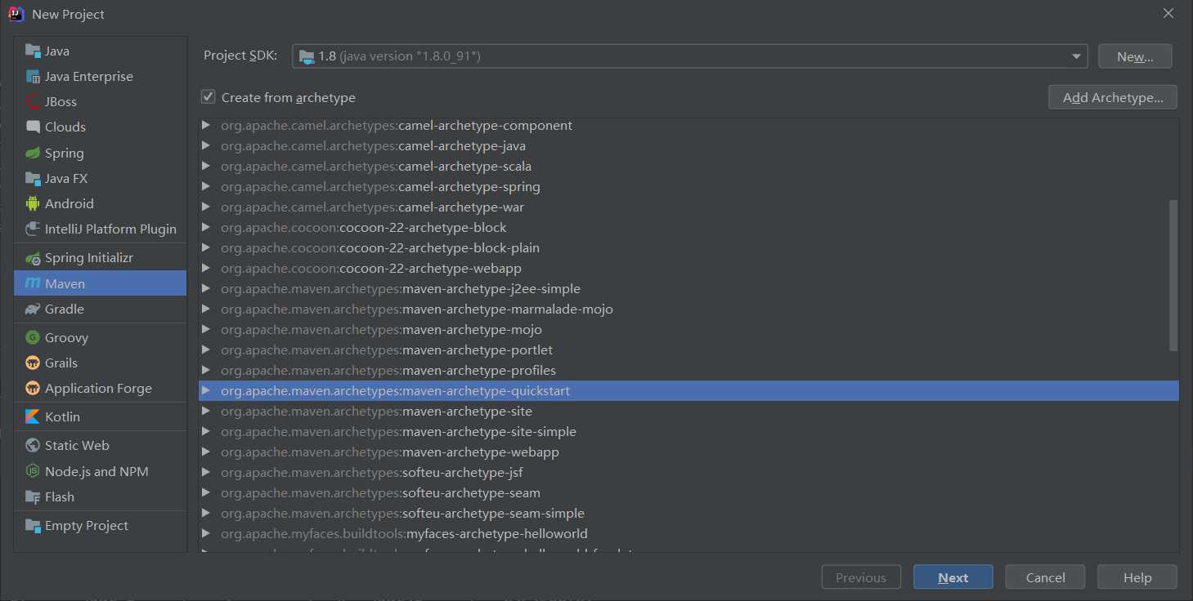Select Java Enterprise project type
Image resolution: width=1193 pixels, height=601 pixels.
click(x=101, y=76)
